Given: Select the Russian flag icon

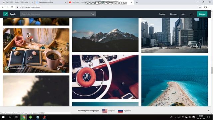Looking at the screenshot, I should [120, 111].
